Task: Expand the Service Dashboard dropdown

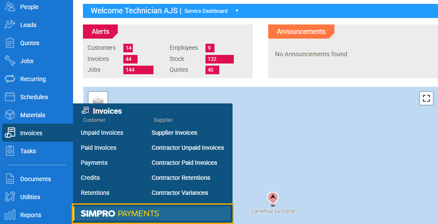Action: tap(237, 11)
